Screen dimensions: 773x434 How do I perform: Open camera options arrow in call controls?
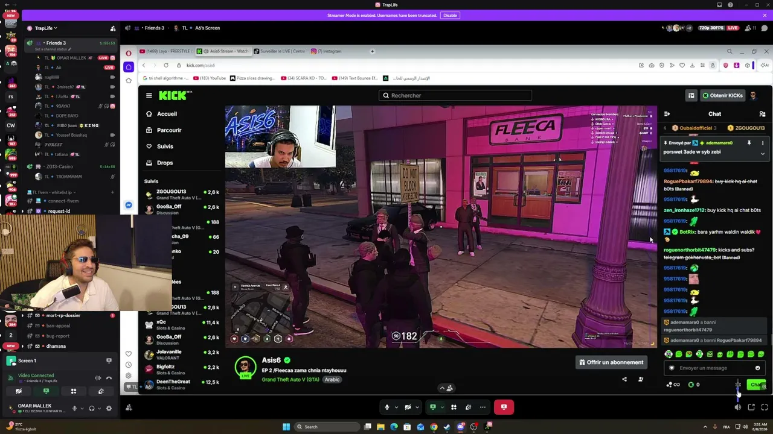[x=417, y=407]
